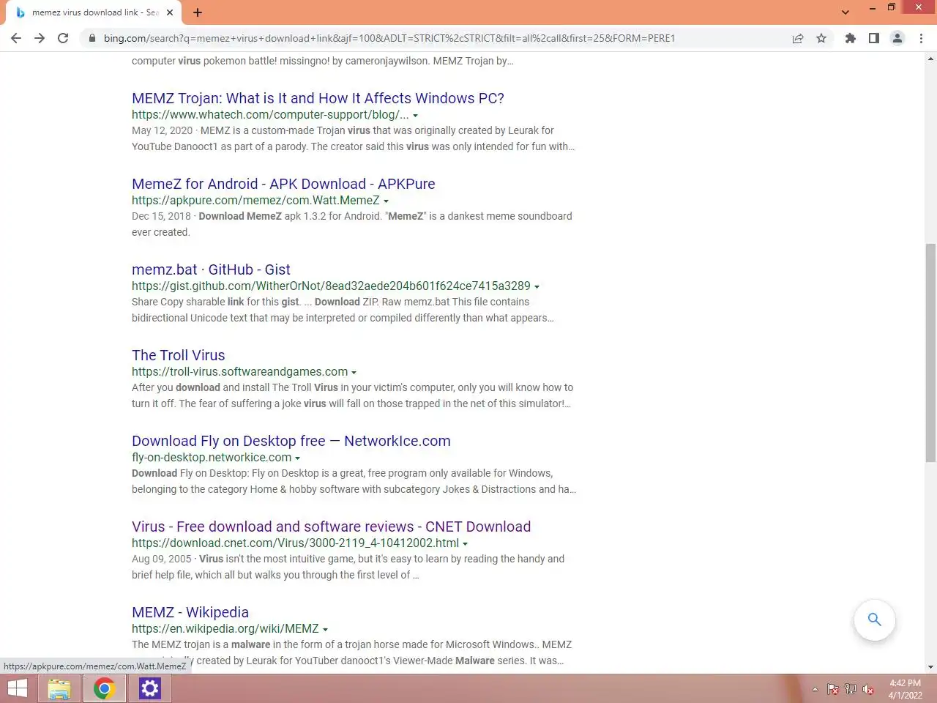Show hidden system tray icons
The image size is (937, 703).
[x=815, y=689]
